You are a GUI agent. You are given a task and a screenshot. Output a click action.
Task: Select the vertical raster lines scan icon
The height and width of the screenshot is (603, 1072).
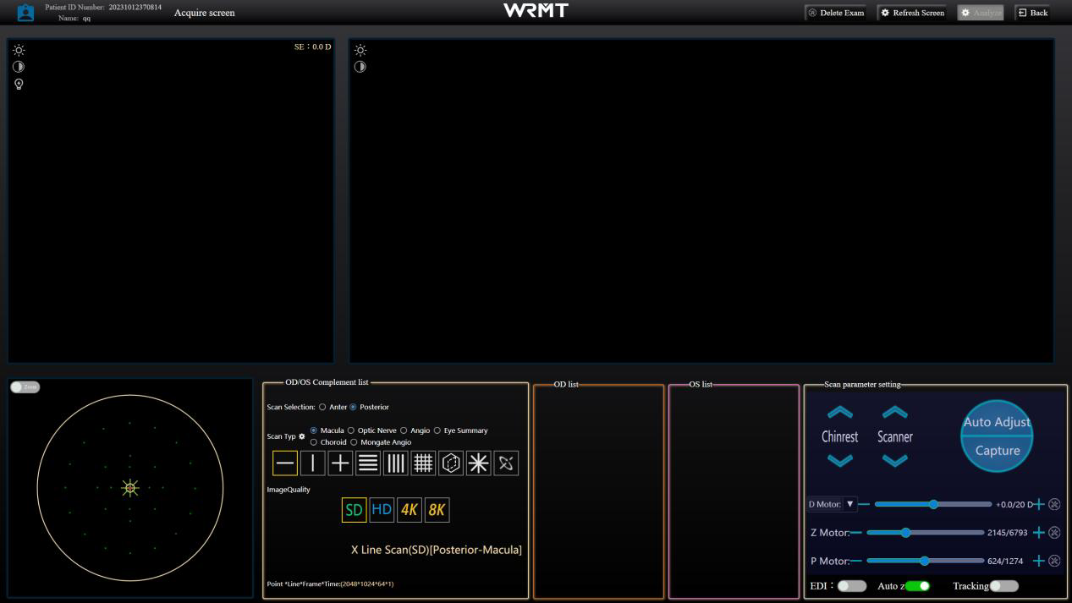(396, 463)
